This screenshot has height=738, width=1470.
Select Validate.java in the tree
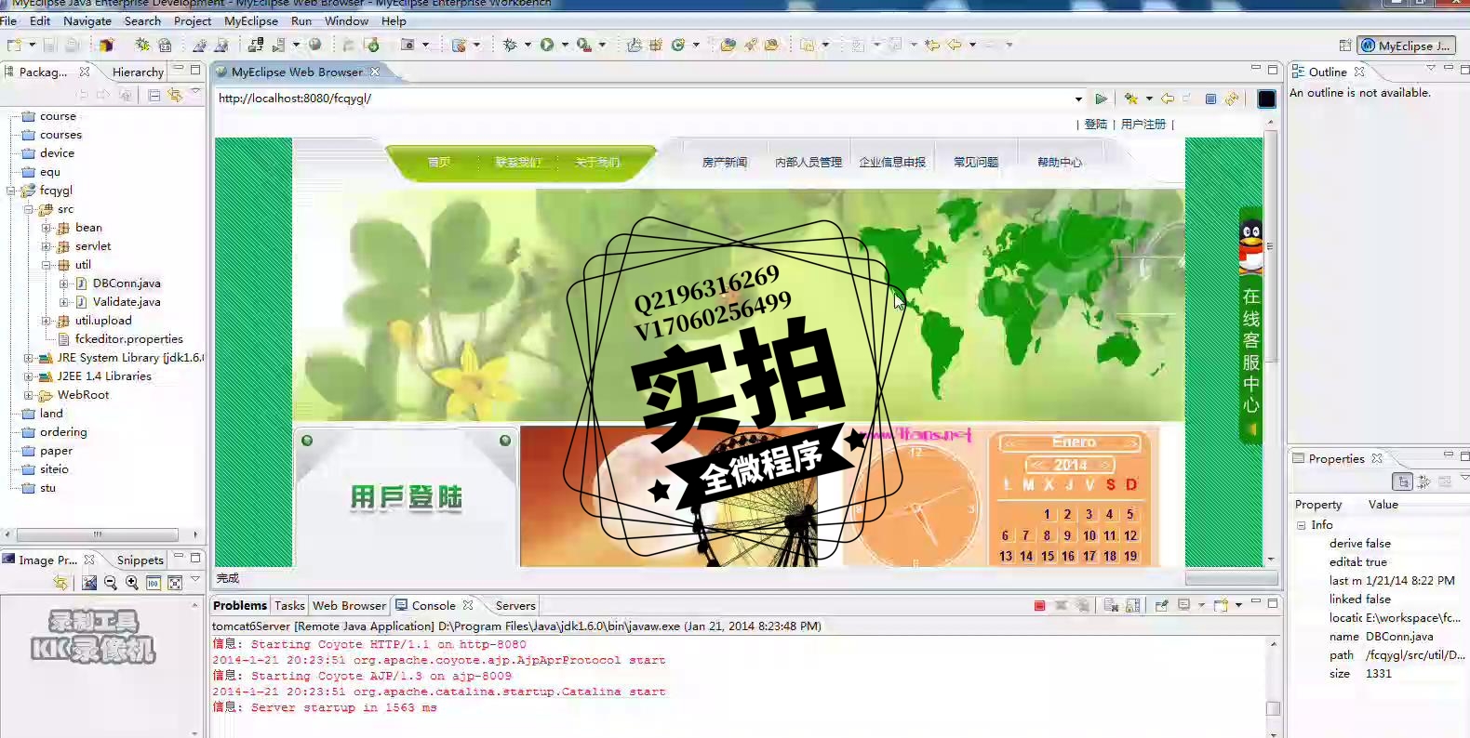(x=127, y=302)
